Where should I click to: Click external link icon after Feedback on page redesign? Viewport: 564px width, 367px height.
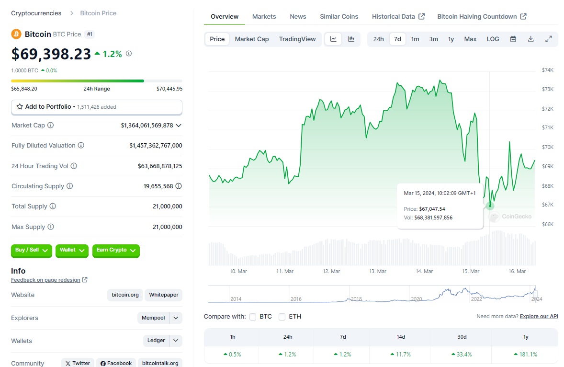pyautogui.click(x=85, y=280)
